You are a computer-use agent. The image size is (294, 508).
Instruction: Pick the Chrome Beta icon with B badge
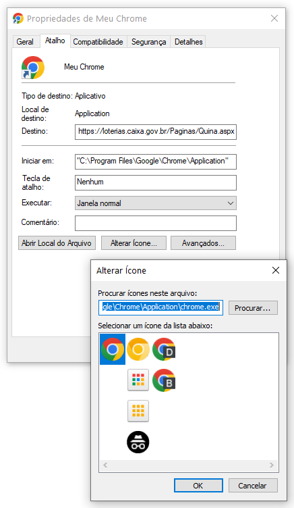[x=164, y=380]
